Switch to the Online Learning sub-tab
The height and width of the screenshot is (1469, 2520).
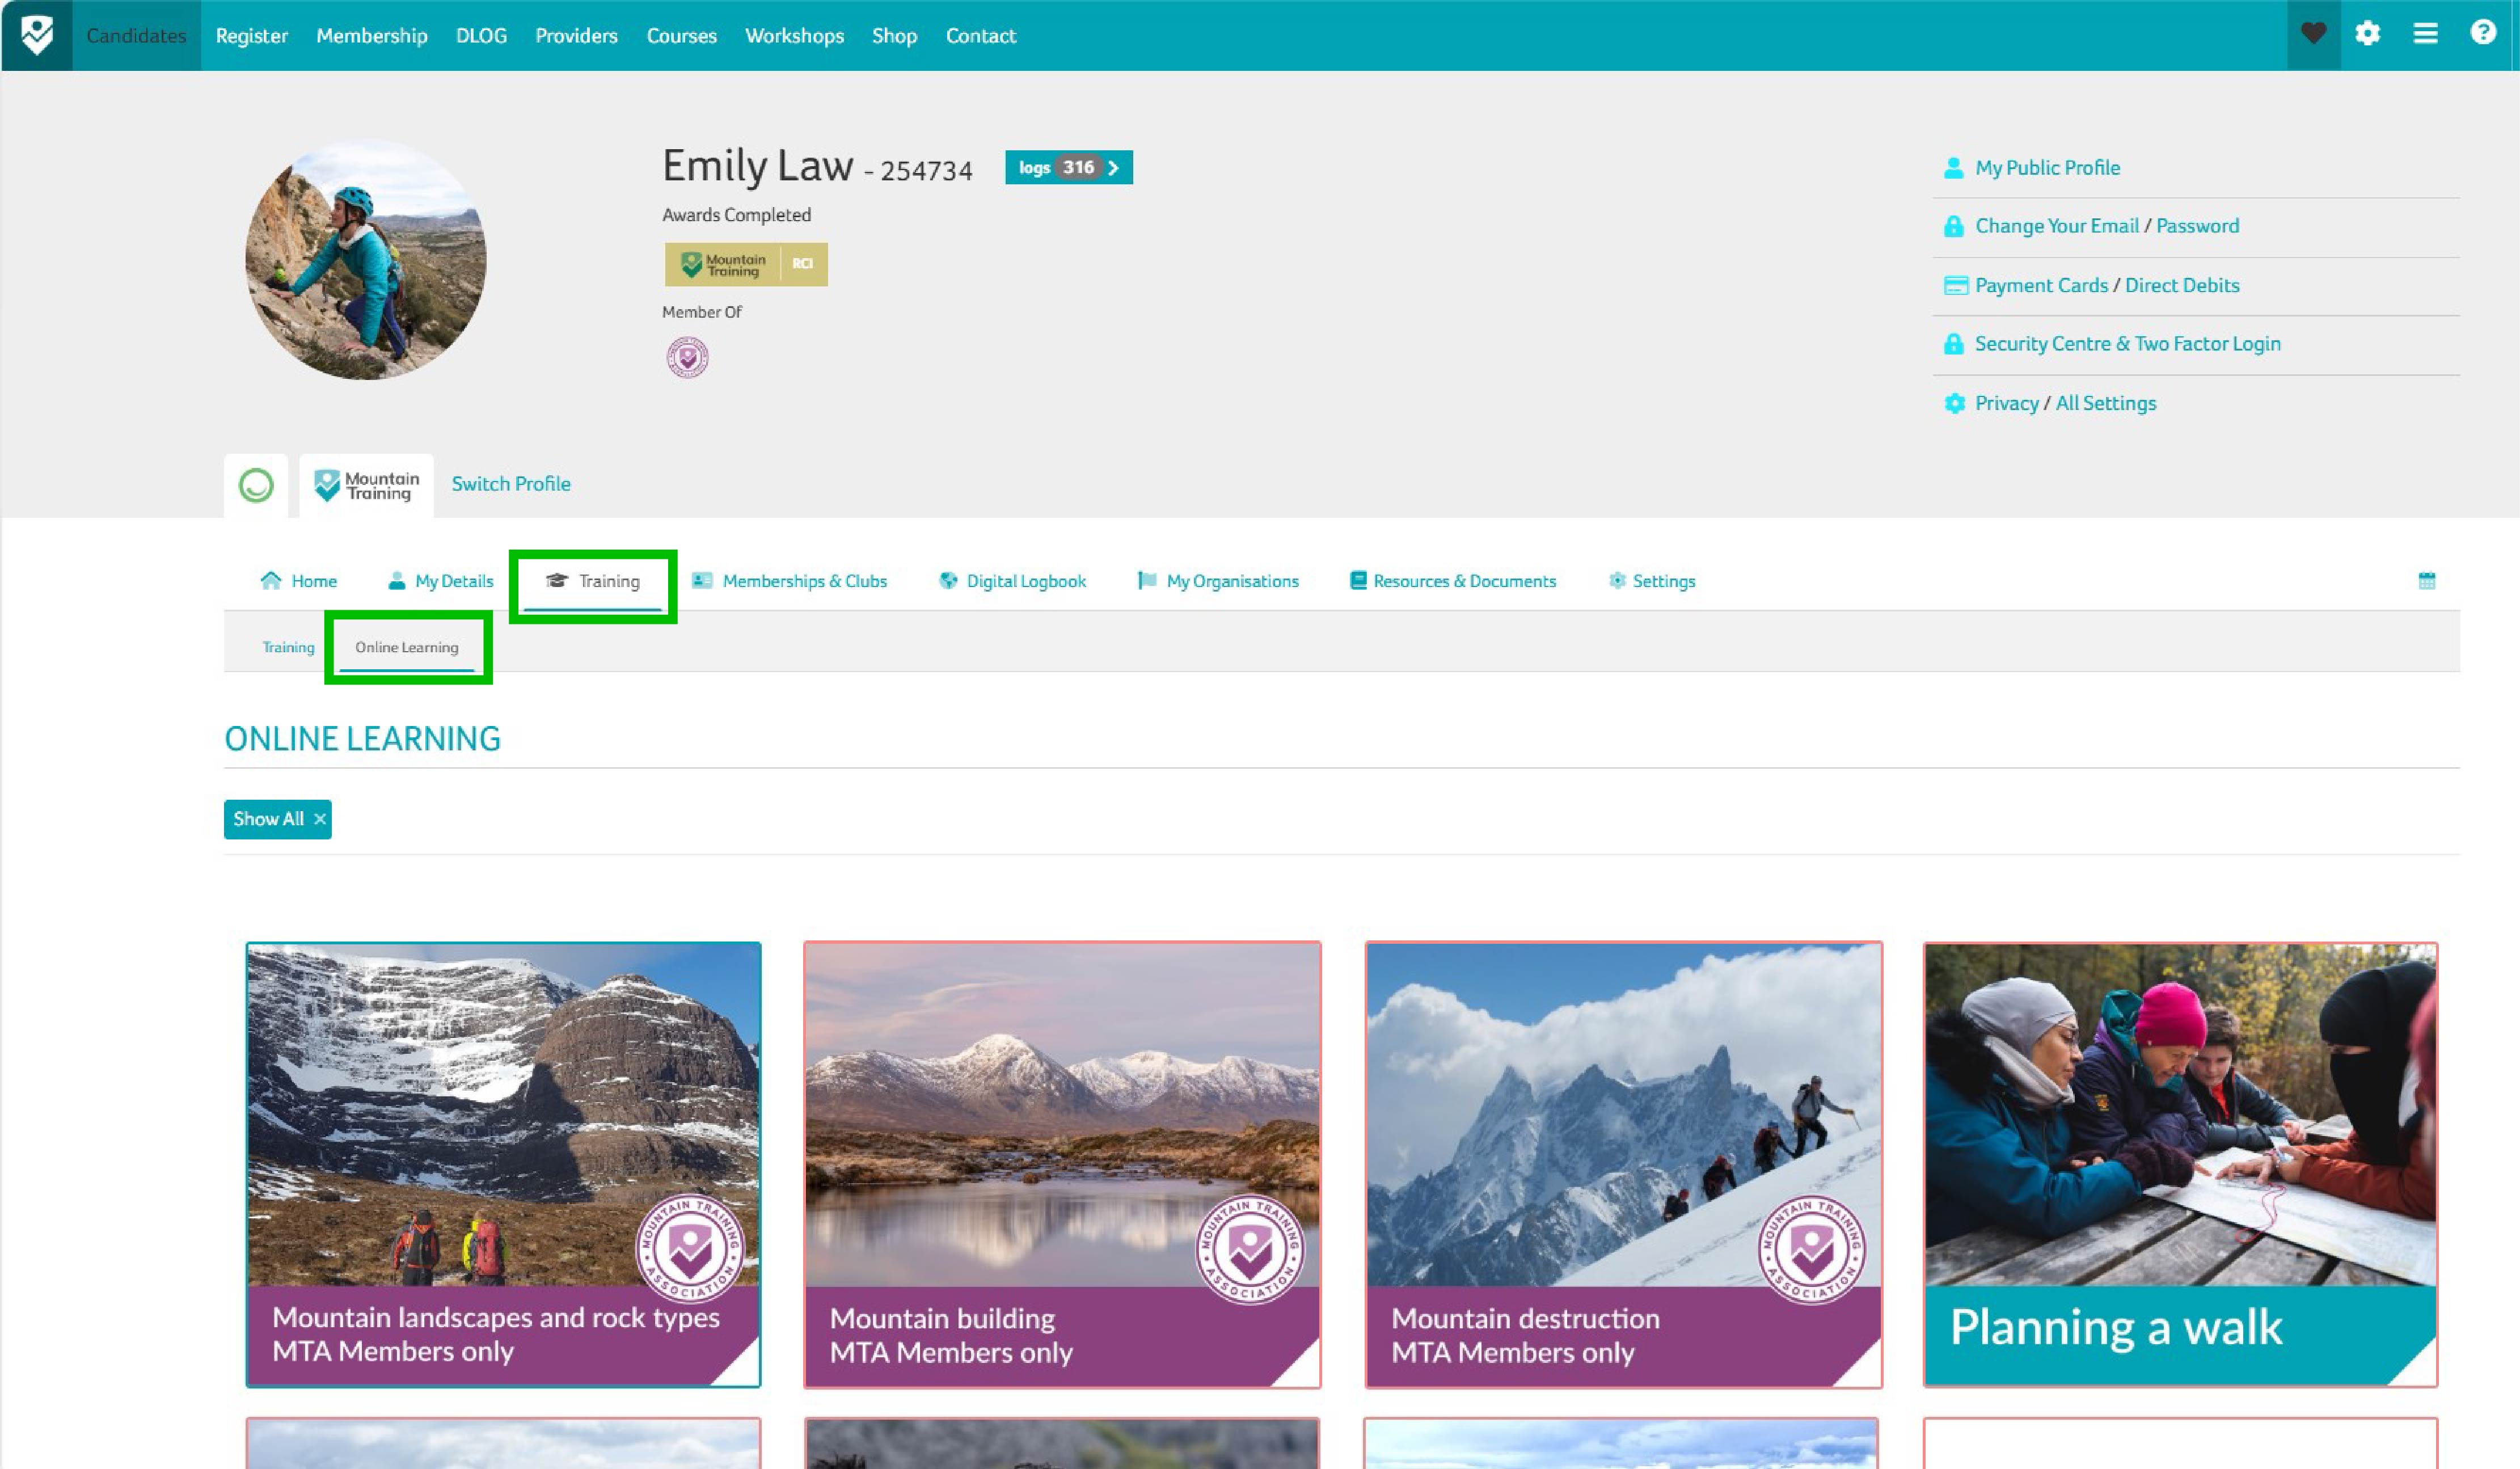(x=407, y=647)
